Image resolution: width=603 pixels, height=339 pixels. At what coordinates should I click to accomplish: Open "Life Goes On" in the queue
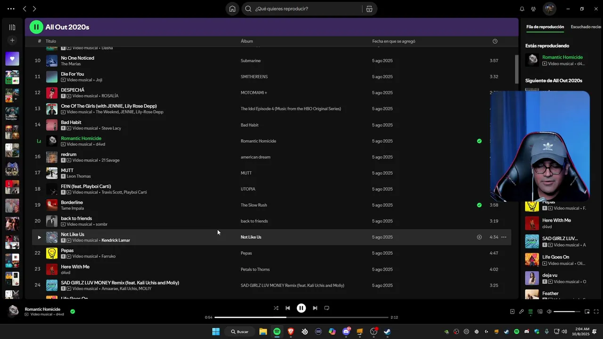click(x=555, y=257)
